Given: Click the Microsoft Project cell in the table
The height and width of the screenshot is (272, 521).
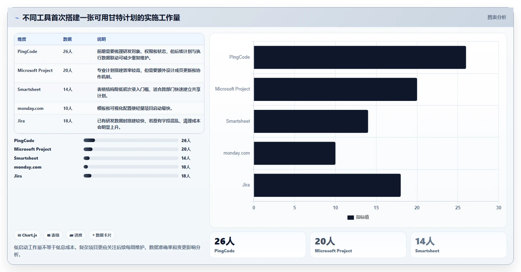Looking at the screenshot, I should point(35,71).
